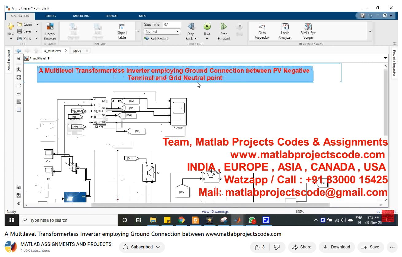
Task: Expand the Print dropdown arrow
Action: tap(36, 38)
